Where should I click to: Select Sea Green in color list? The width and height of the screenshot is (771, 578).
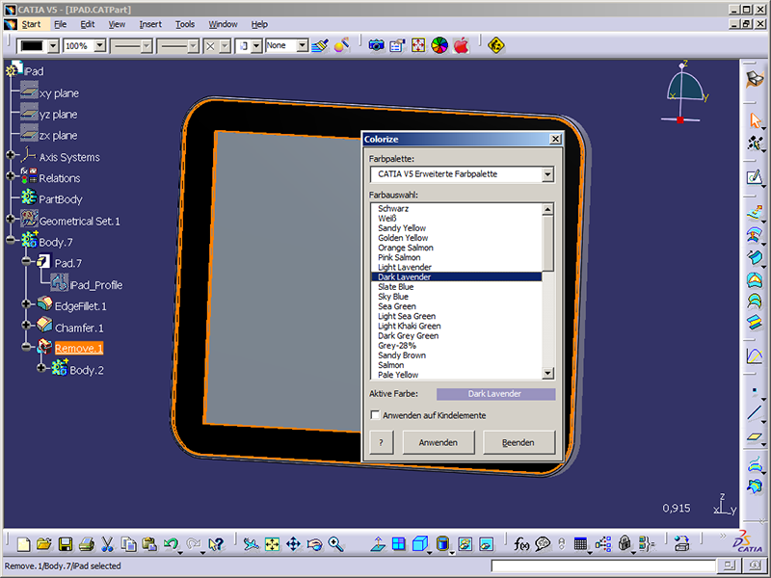tap(456, 306)
